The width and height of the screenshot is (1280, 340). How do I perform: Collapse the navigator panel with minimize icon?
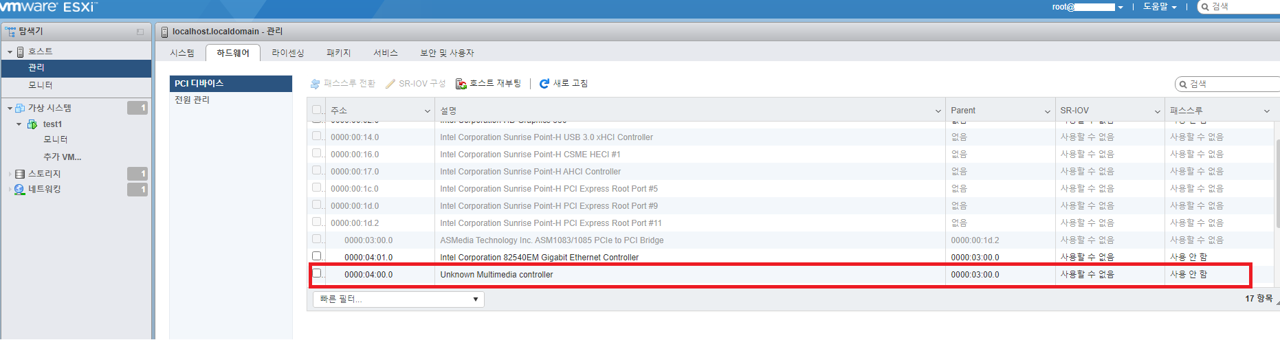pyautogui.click(x=140, y=32)
